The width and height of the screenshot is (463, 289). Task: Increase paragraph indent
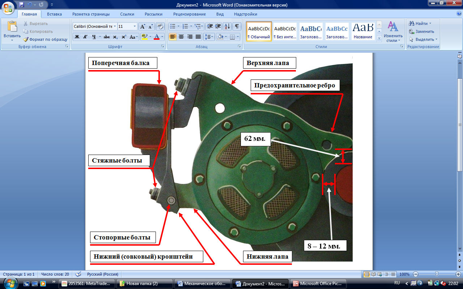[218, 26]
